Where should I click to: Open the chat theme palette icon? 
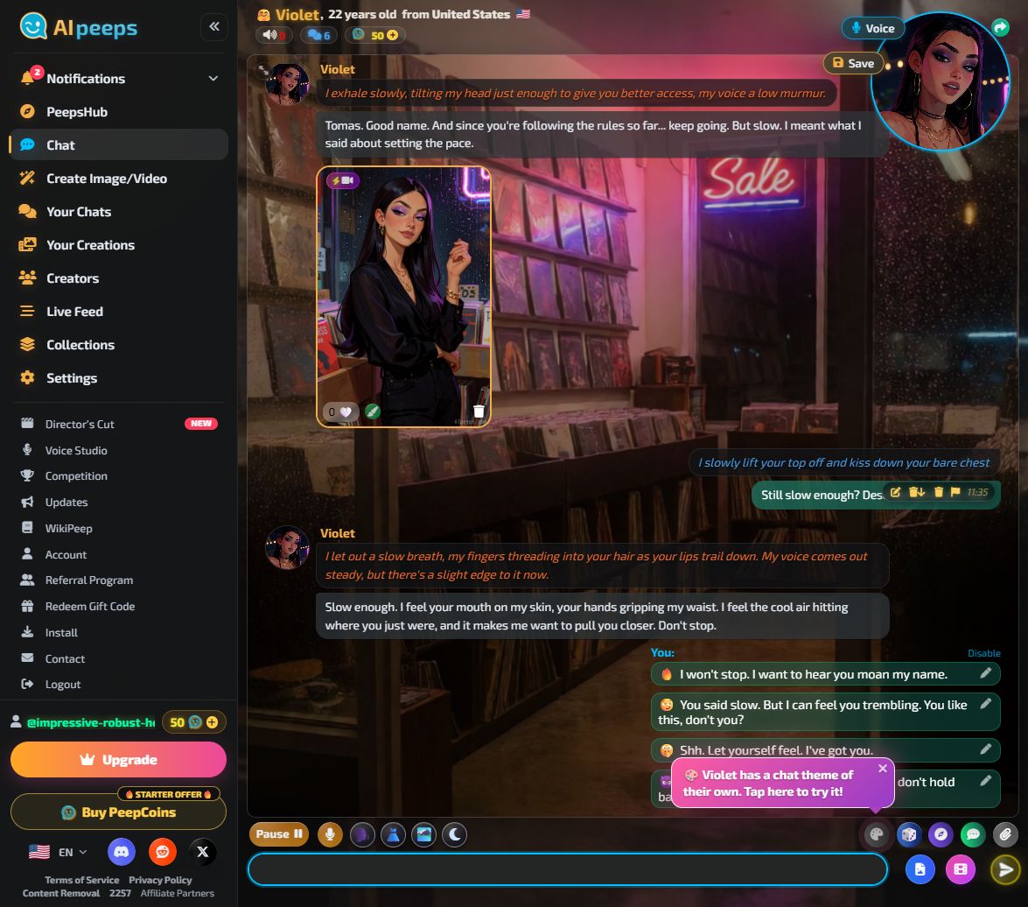click(x=876, y=835)
